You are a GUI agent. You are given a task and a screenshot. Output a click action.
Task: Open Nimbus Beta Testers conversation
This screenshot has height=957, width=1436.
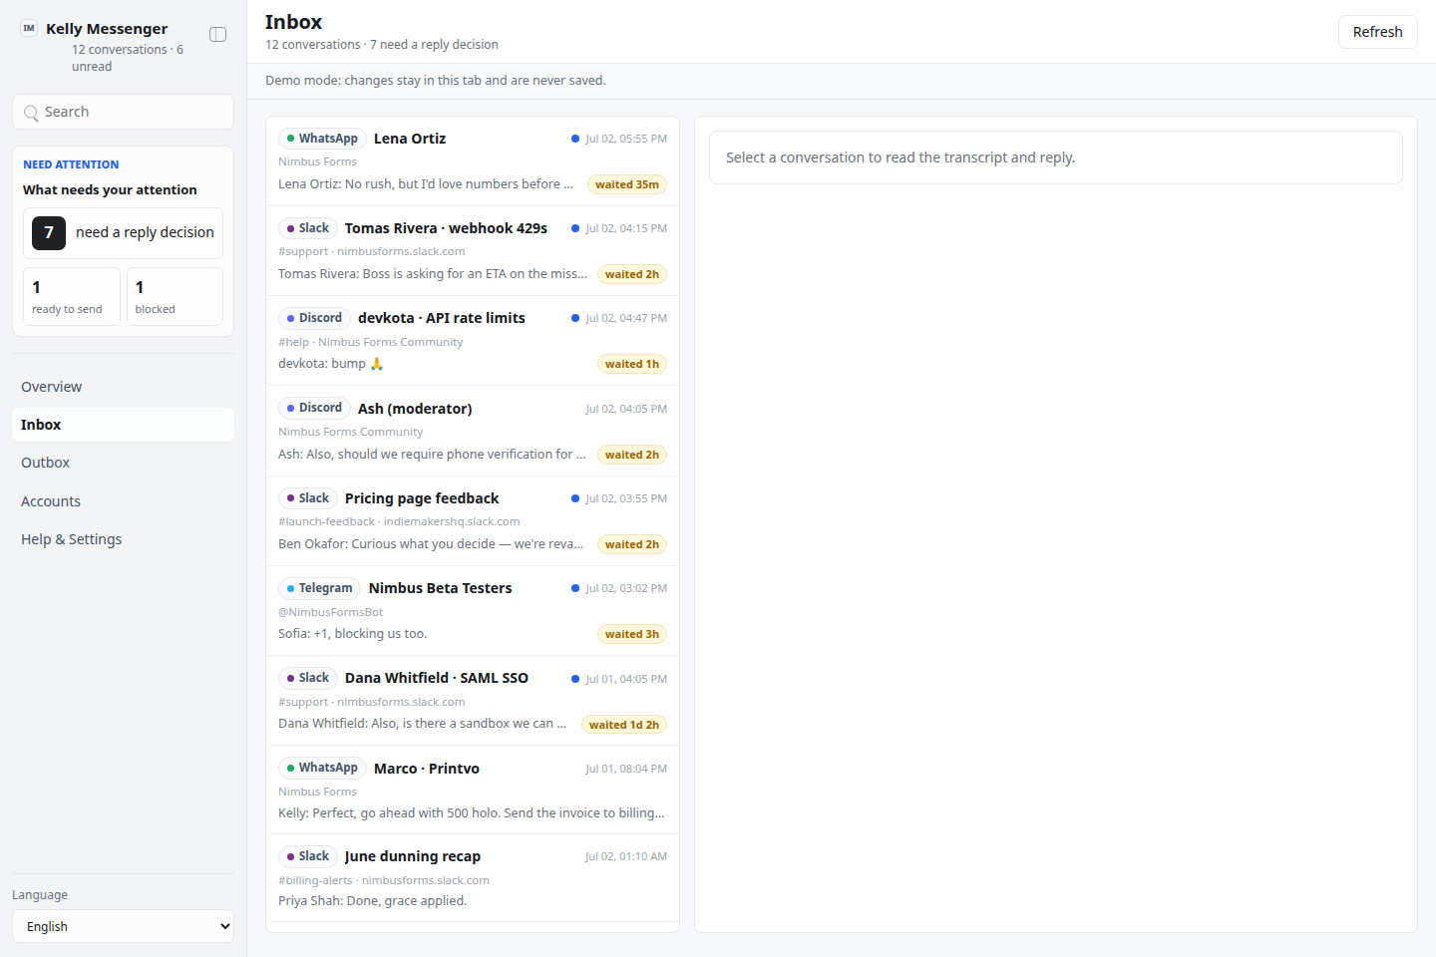tap(473, 611)
